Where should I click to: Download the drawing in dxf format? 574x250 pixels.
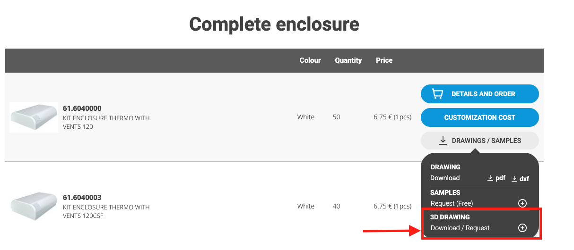point(520,178)
